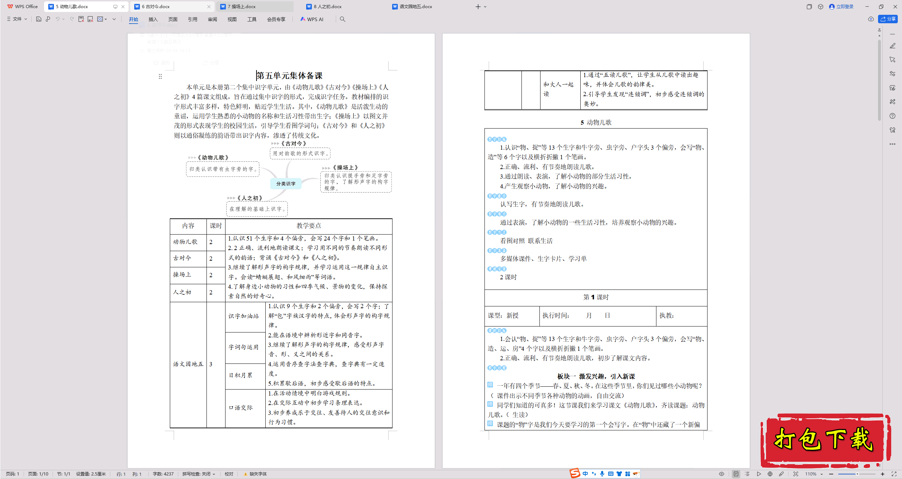This screenshot has width=902, height=479.
Task: Click the pen edit icon in right sidebar
Action: coord(892,46)
